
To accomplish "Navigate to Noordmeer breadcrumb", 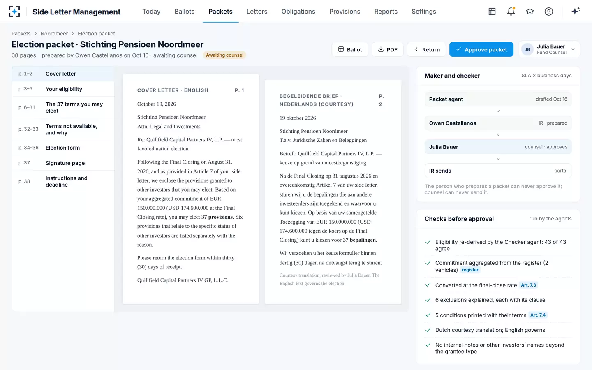I will click(x=54, y=34).
